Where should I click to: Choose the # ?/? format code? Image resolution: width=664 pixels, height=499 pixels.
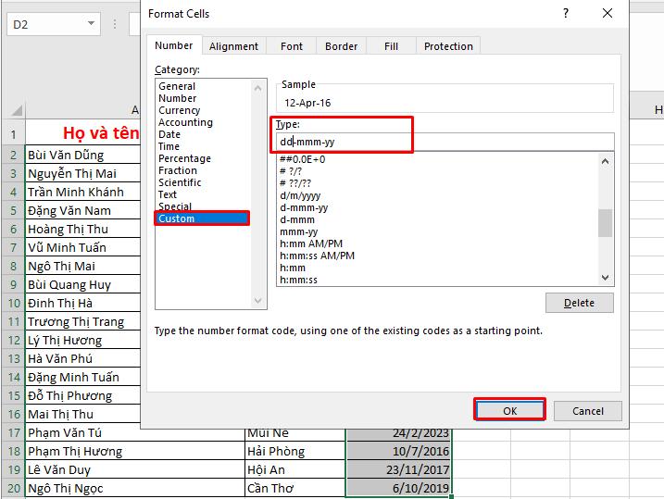[291, 171]
